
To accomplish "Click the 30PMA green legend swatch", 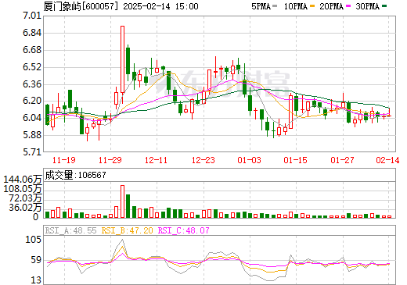I will point(384,5).
